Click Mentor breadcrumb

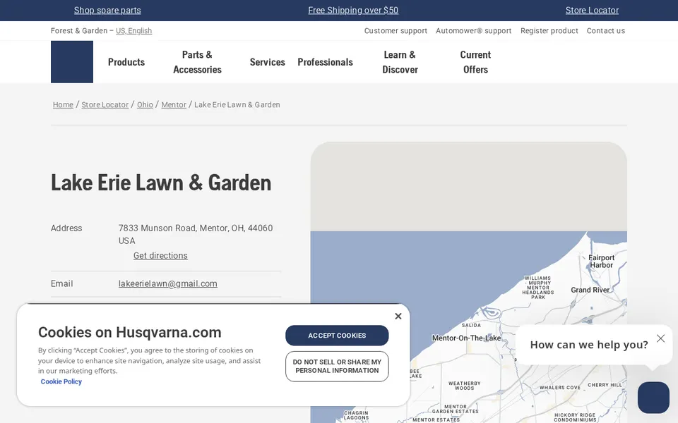(174, 105)
